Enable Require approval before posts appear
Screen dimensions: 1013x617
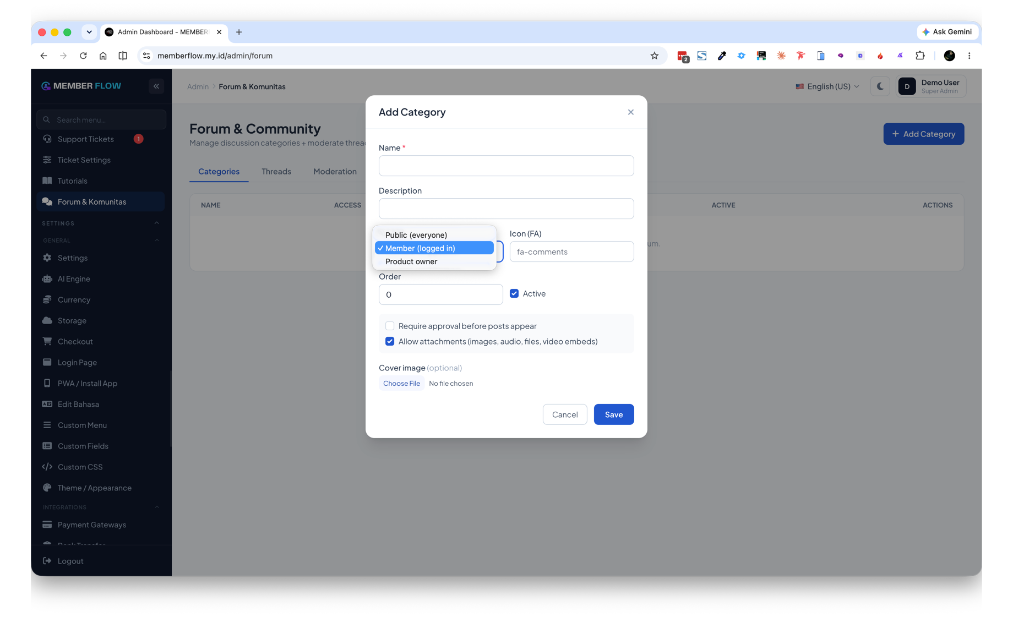coord(390,326)
